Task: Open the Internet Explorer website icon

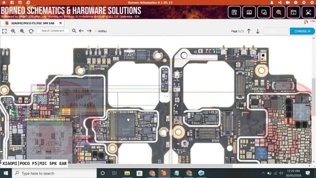Action: [28, 2]
